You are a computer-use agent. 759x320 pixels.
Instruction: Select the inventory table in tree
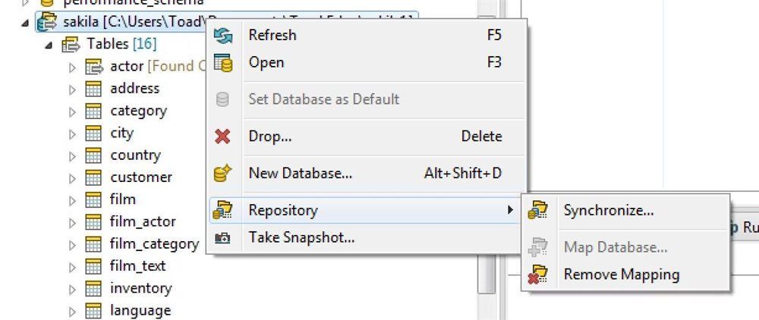coord(141,289)
